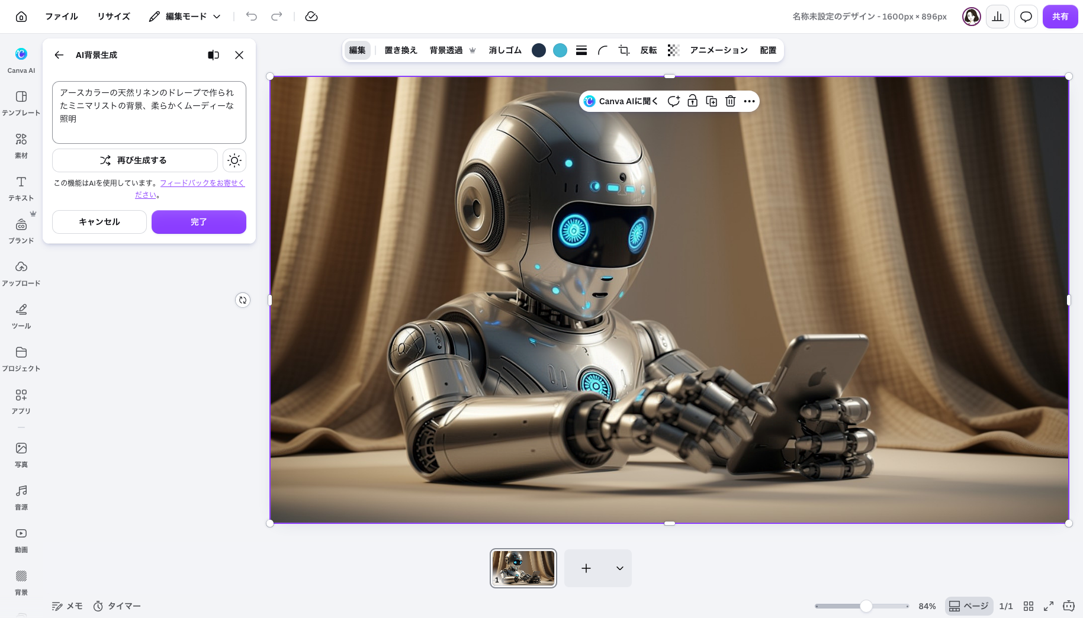Delete the selected image
1083x618 pixels.
tap(731, 101)
